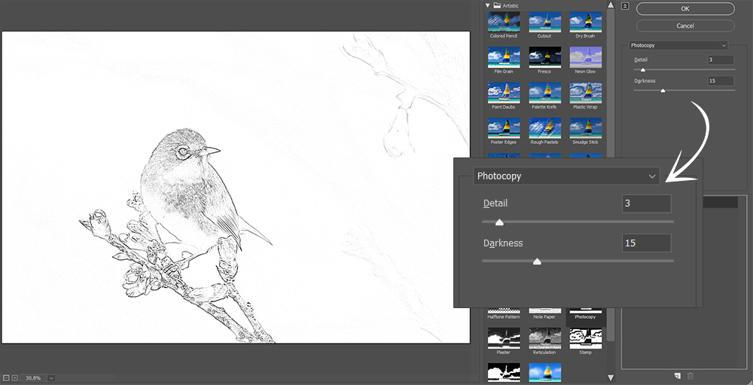Select the Reticulation filter thumbnail

point(544,338)
